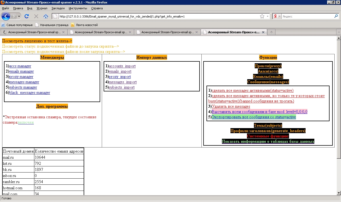Close the first tab

63,32
